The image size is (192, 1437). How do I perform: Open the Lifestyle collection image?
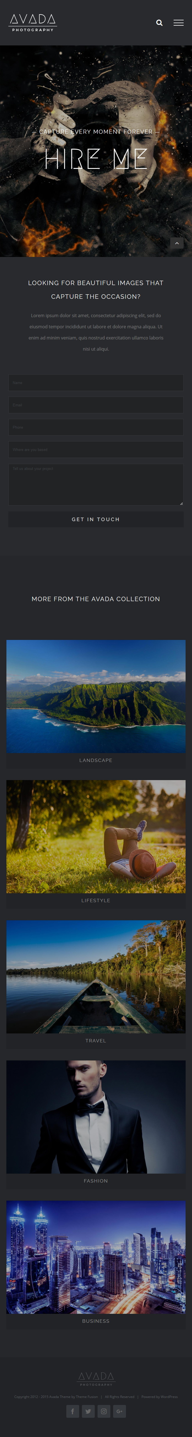(x=96, y=836)
